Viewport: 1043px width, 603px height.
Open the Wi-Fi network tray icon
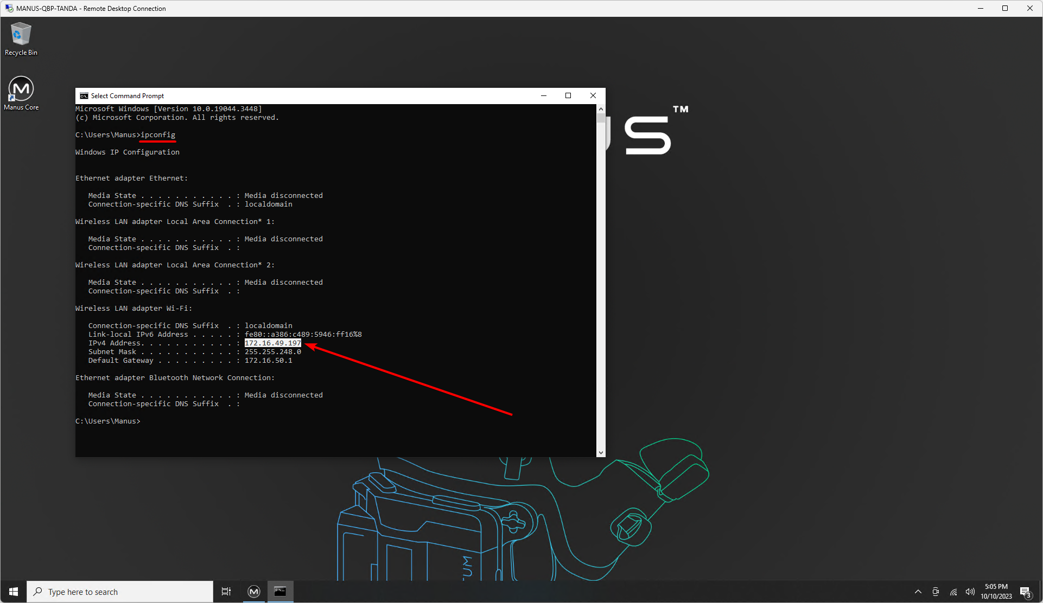(953, 592)
